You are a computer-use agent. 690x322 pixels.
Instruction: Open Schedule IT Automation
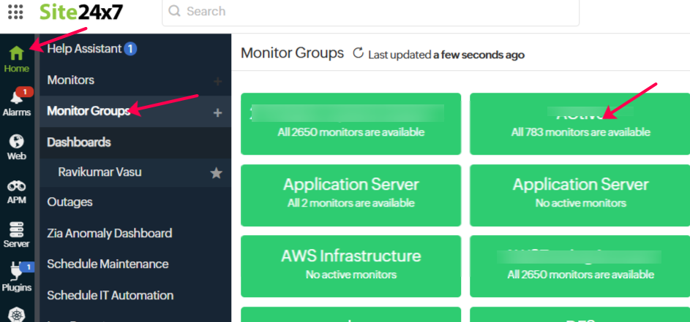(x=110, y=295)
